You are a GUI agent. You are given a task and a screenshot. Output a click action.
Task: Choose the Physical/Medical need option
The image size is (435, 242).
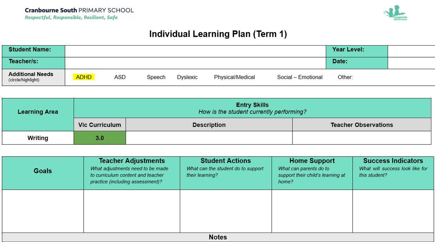pos(235,77)
